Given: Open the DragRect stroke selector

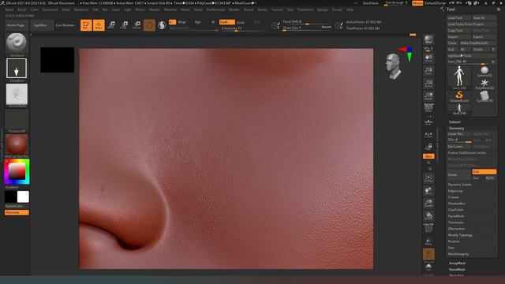Looking at the screenshot, I should 17,69.
